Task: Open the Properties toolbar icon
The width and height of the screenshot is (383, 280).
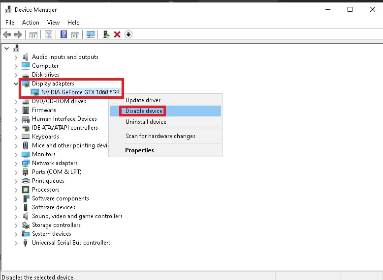Action: pos(48,34)
